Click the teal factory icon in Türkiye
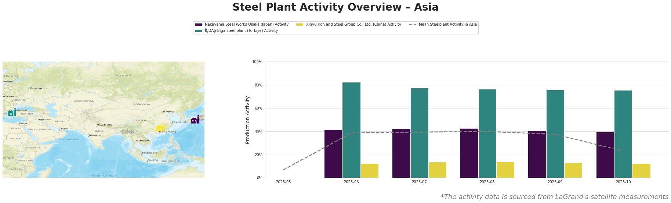This screenshot has width=671, height=203. click(11, 112)
